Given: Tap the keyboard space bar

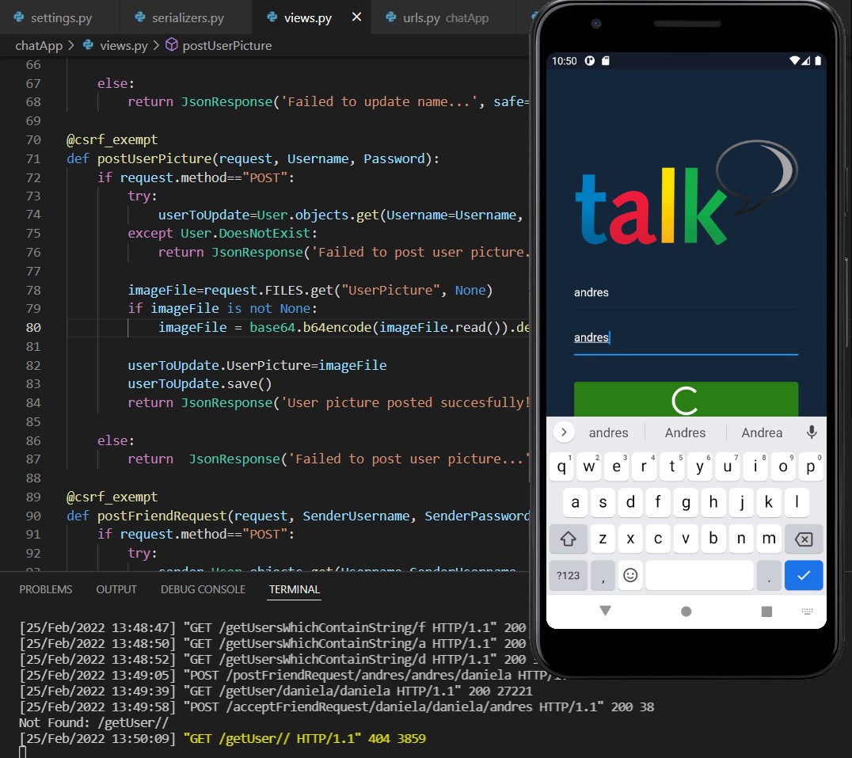Looking at the screenshot, I should click(699, 575).
